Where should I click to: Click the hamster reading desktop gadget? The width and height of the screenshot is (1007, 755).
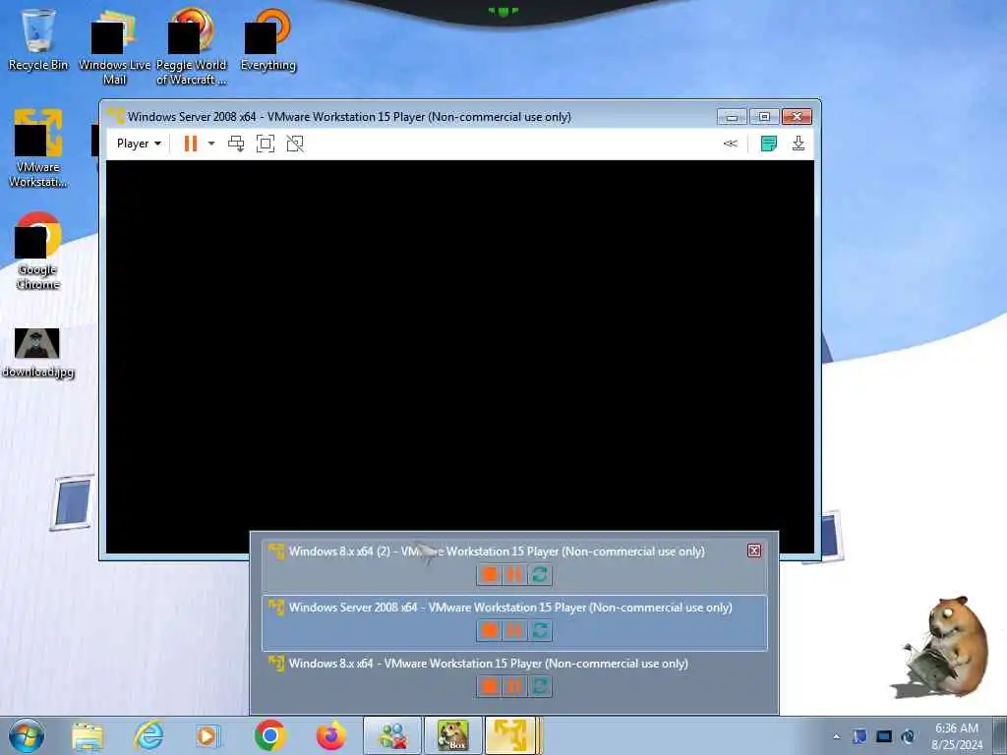941,647
